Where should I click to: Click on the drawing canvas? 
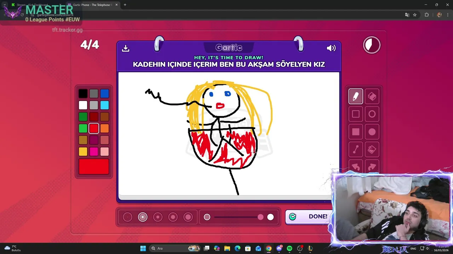coord(229,133)
